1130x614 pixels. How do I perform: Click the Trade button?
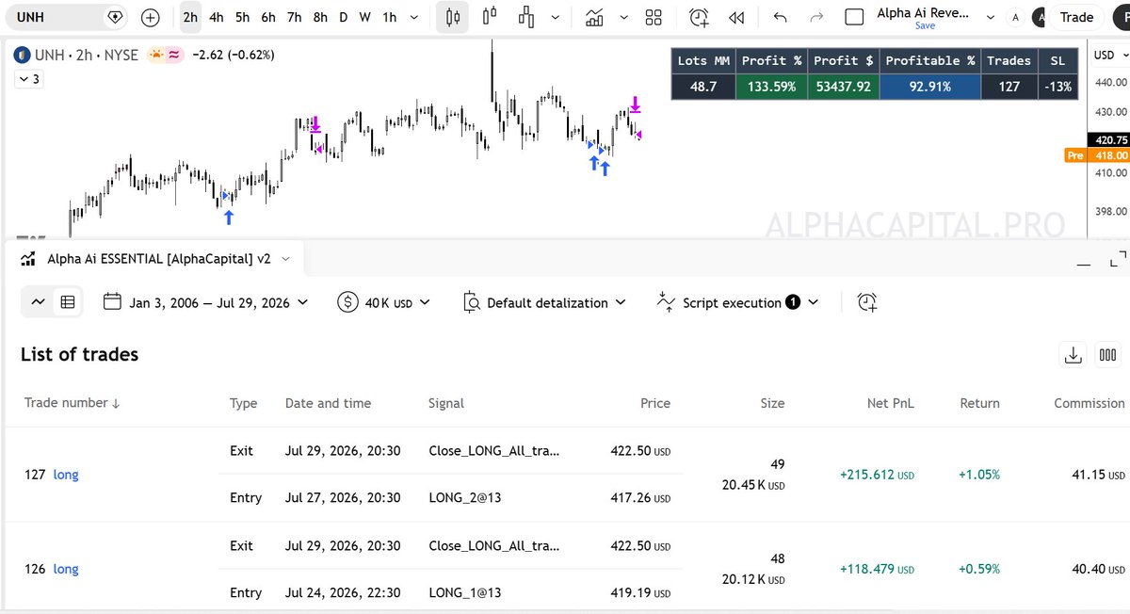(x=1076, y=17)
